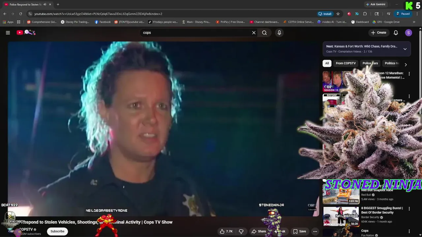
Task: Open the media control toolbar icon
Action: tap(389, 14)
